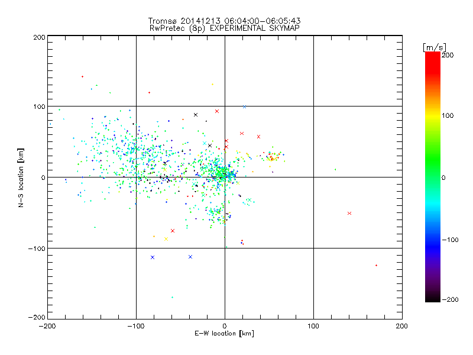Click the yellow point near the top center
Viewport: 473px width, 355px height.
[212, 85]
